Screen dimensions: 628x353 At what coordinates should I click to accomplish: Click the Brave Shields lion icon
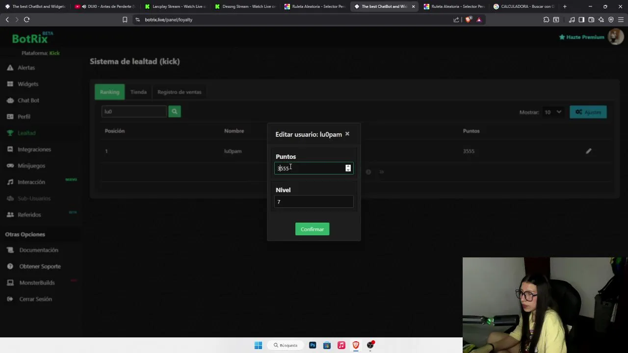468,20
